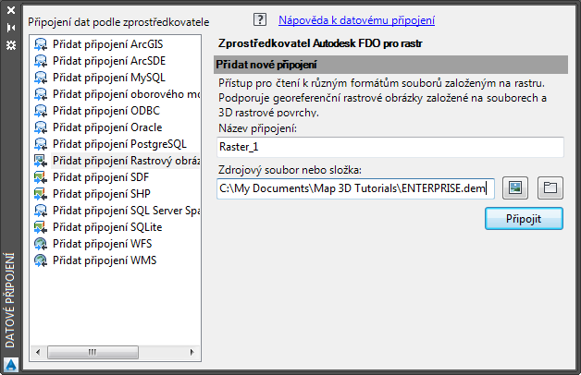Click the SHP connection icon
This screenshot has height=375, width=581.
41,194
